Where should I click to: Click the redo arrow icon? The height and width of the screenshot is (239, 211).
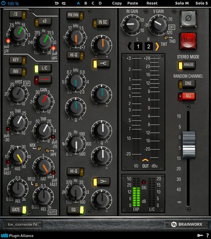point(64,3)
